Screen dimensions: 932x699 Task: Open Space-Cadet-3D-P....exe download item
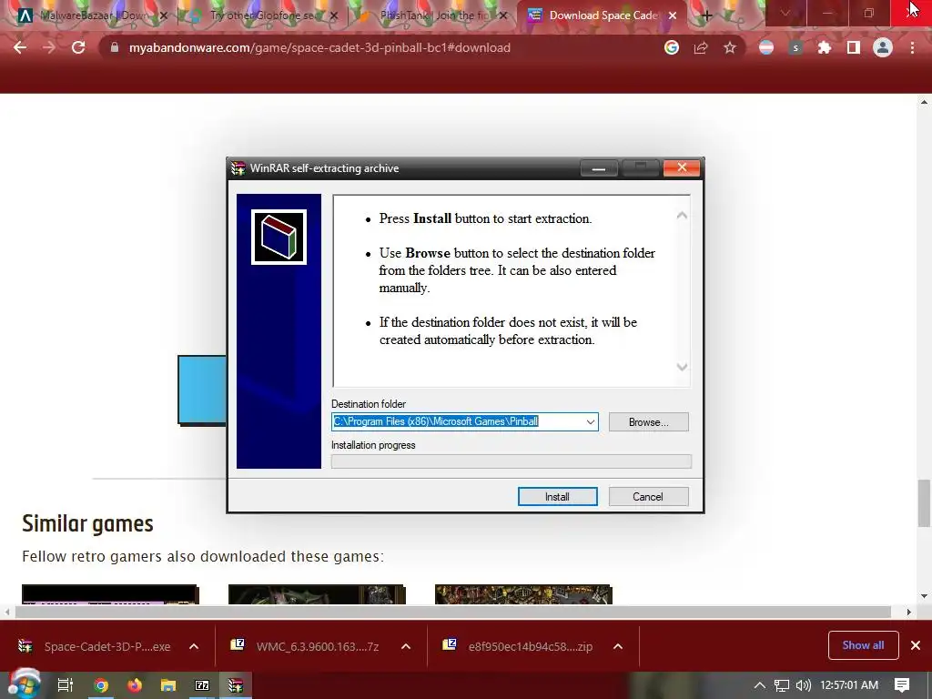click(x=96, y=646)
